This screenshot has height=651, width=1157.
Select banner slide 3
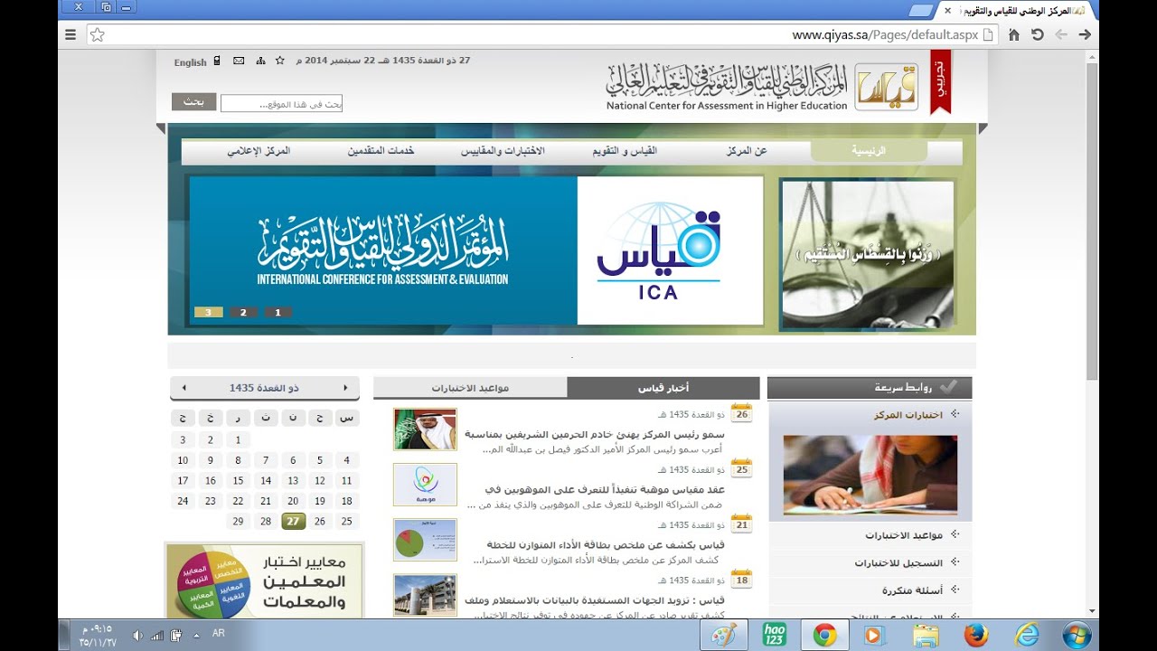(208, 313)
